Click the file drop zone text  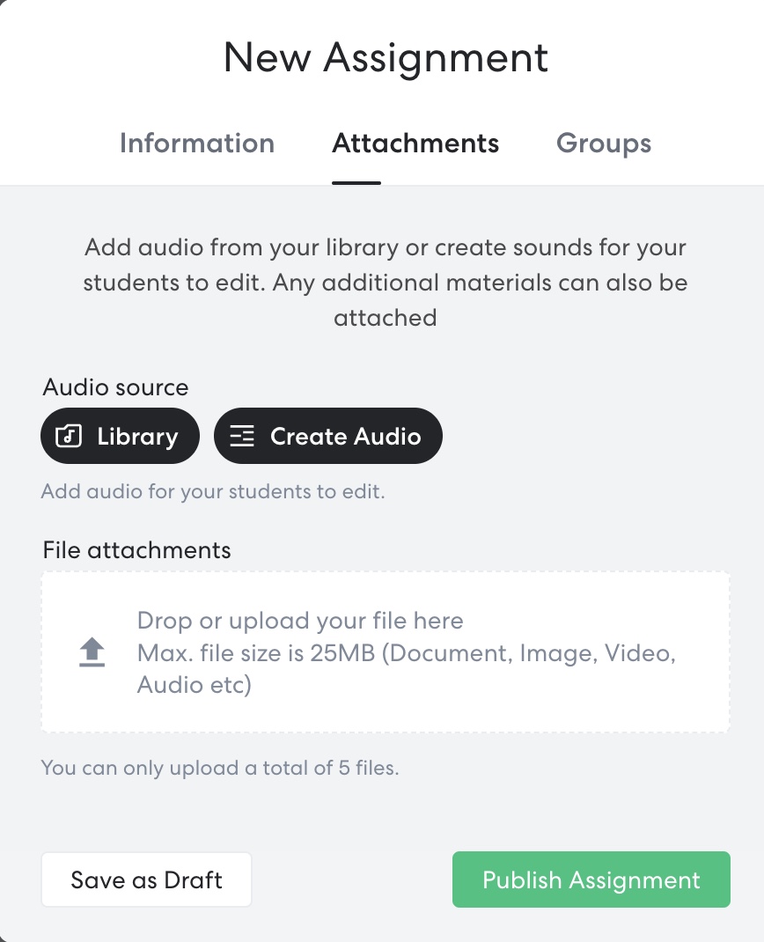coord(407,652)
